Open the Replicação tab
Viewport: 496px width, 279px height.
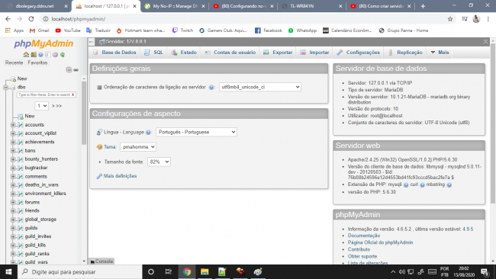[405, 53]
